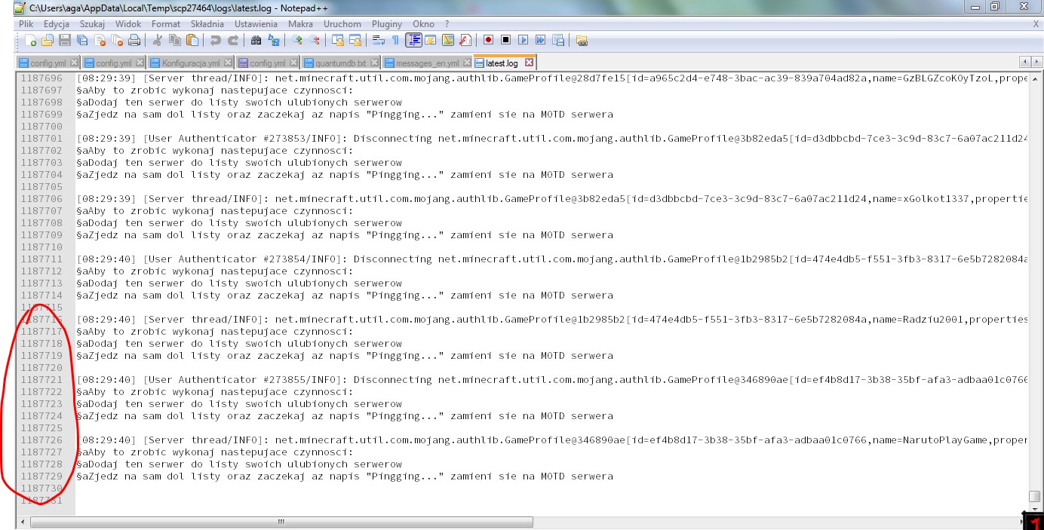Toggle synchronized vertical scrolling
The width and height of the screenshot is (1044, 530).
(337, 40)
